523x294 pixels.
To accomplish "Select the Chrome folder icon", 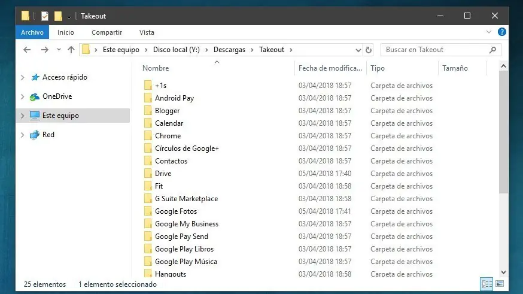I will click(x=148, y=135).
